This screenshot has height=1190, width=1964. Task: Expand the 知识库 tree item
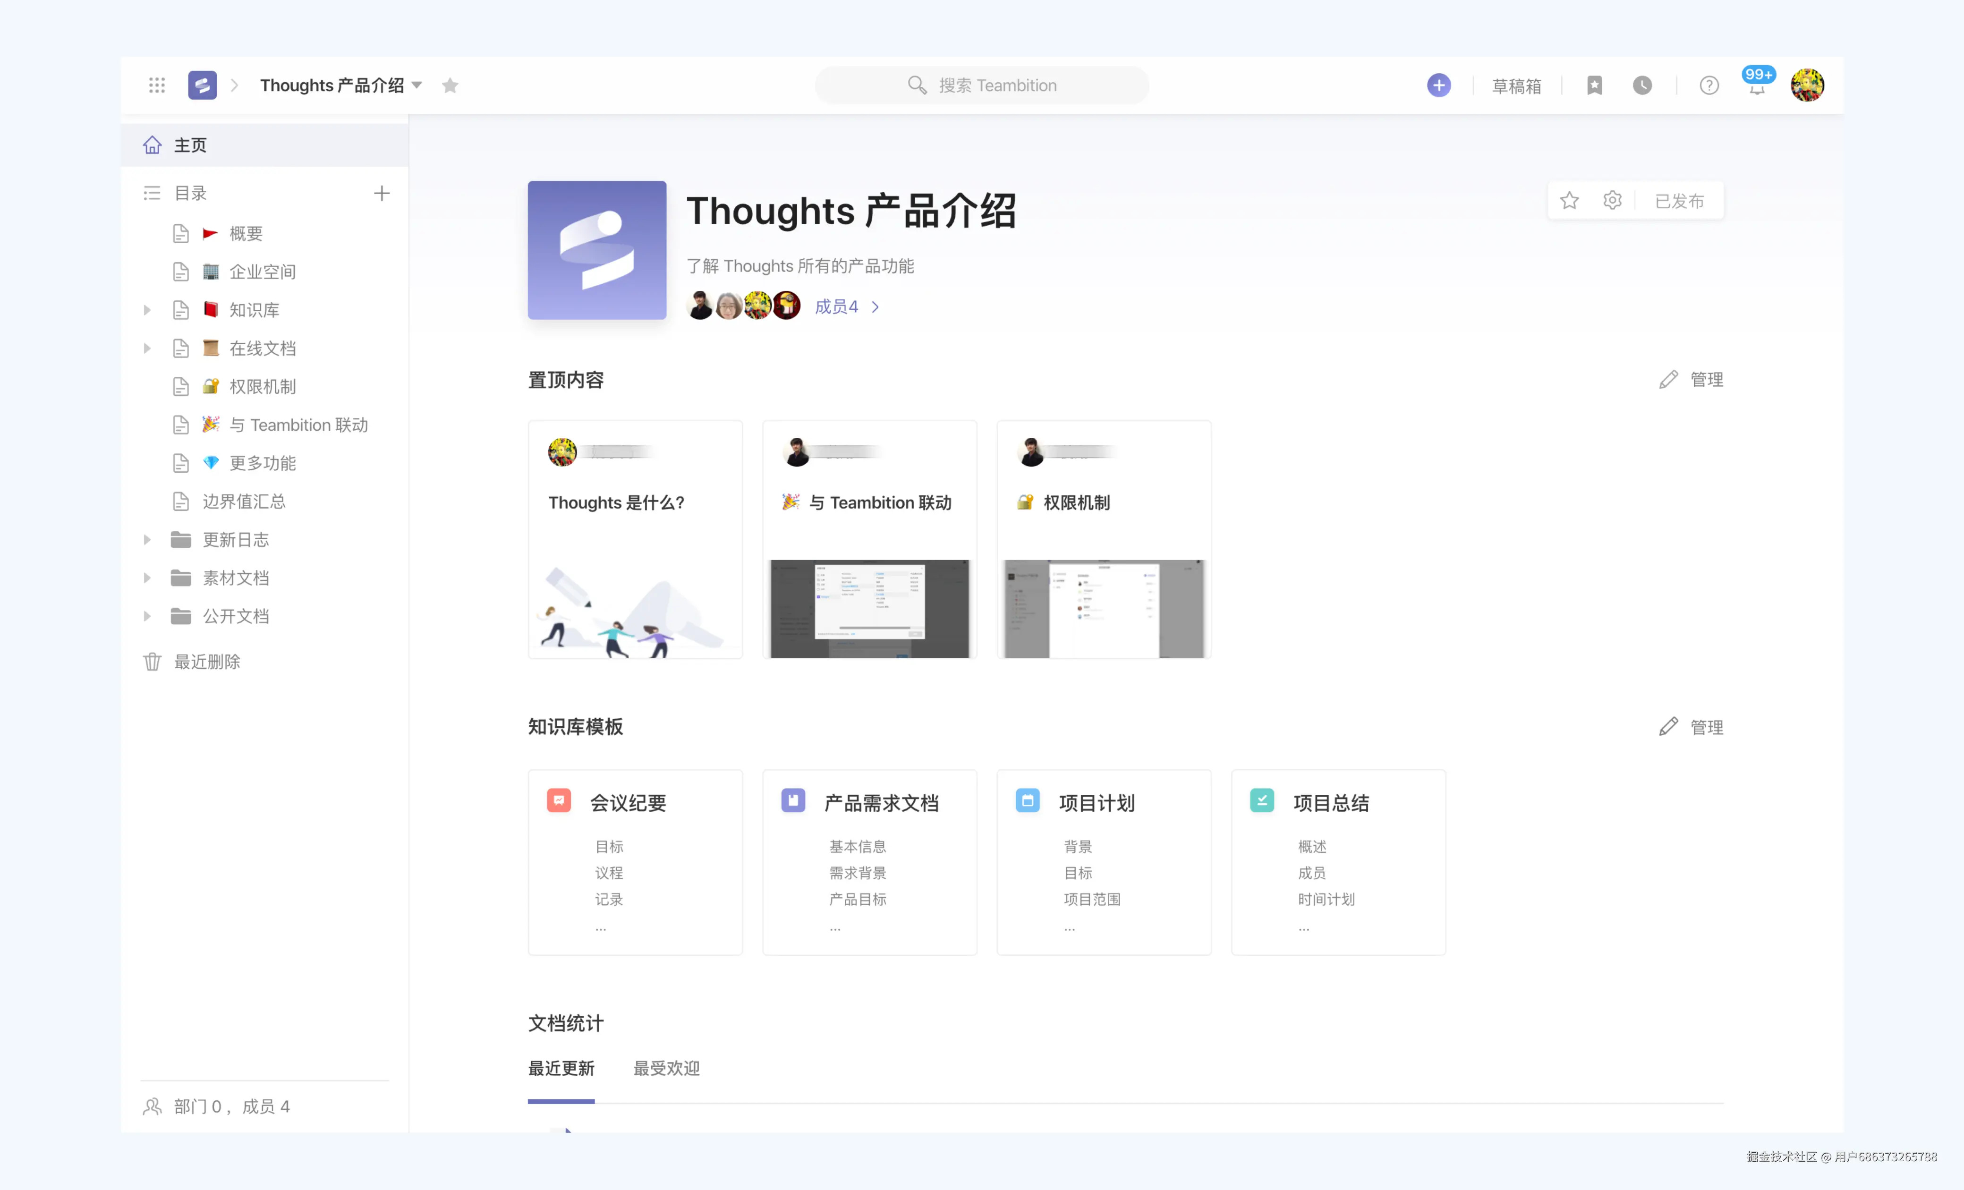147,310
